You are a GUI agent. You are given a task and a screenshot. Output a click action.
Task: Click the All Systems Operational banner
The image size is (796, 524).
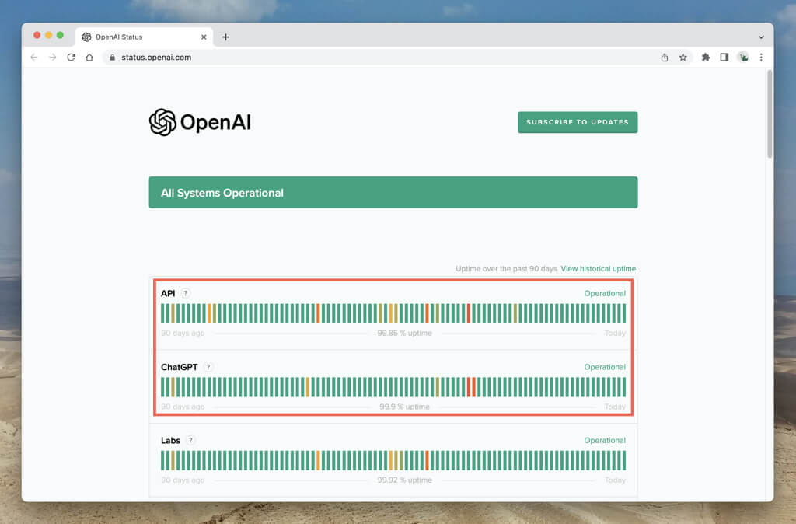(x=393, y=193)
